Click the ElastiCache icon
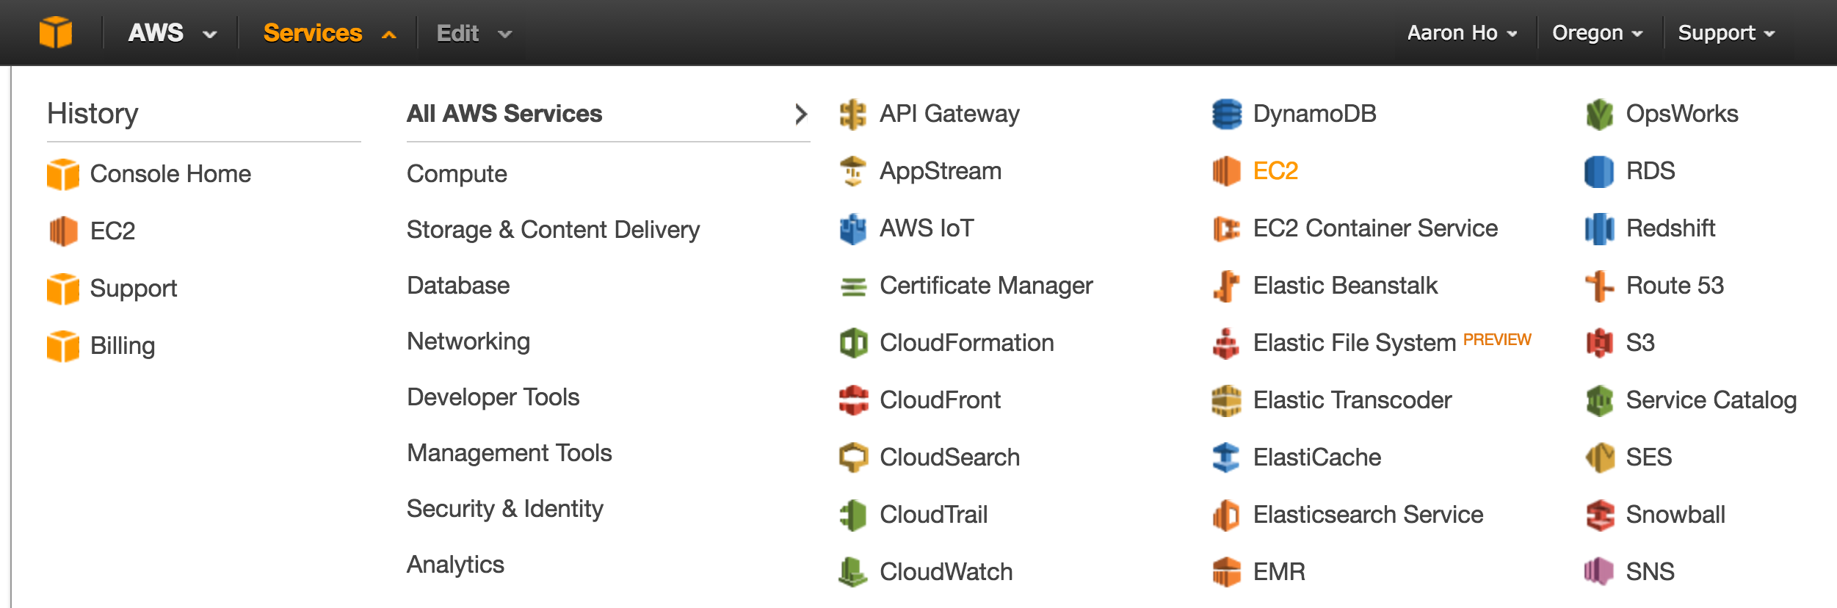Image resolution: width=1837 pixels, height=608 pixels. (x=1226, y=457)
